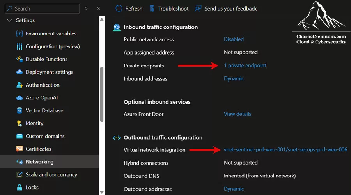Click the Networking sidebar icon
This screenshot has width=351, height=195.
tap(19, 161)
